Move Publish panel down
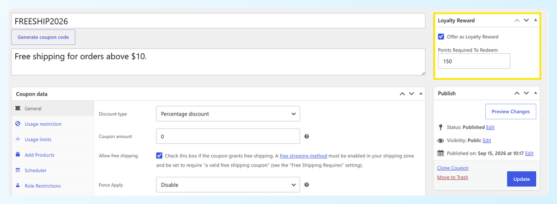The height and width of the screenshot is (204, 557). pos(527,93)
